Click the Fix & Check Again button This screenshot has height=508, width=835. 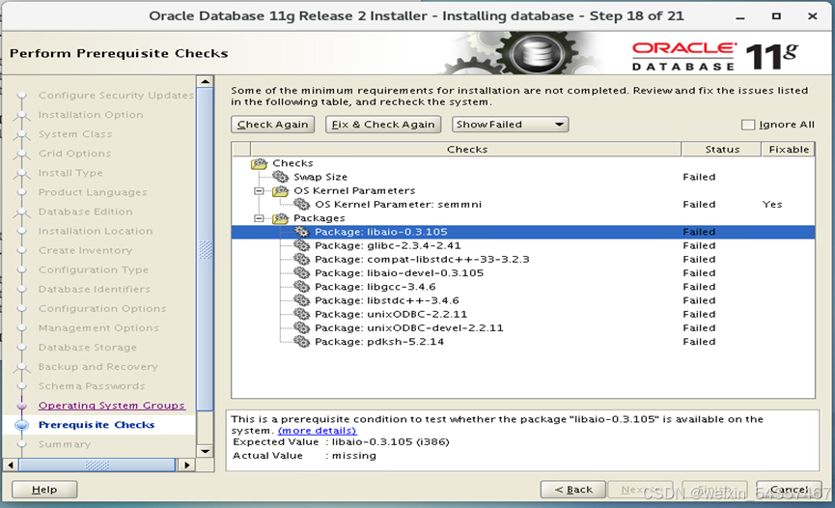(383, 125)
